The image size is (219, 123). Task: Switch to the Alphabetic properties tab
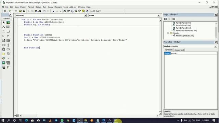coord(168,50)
